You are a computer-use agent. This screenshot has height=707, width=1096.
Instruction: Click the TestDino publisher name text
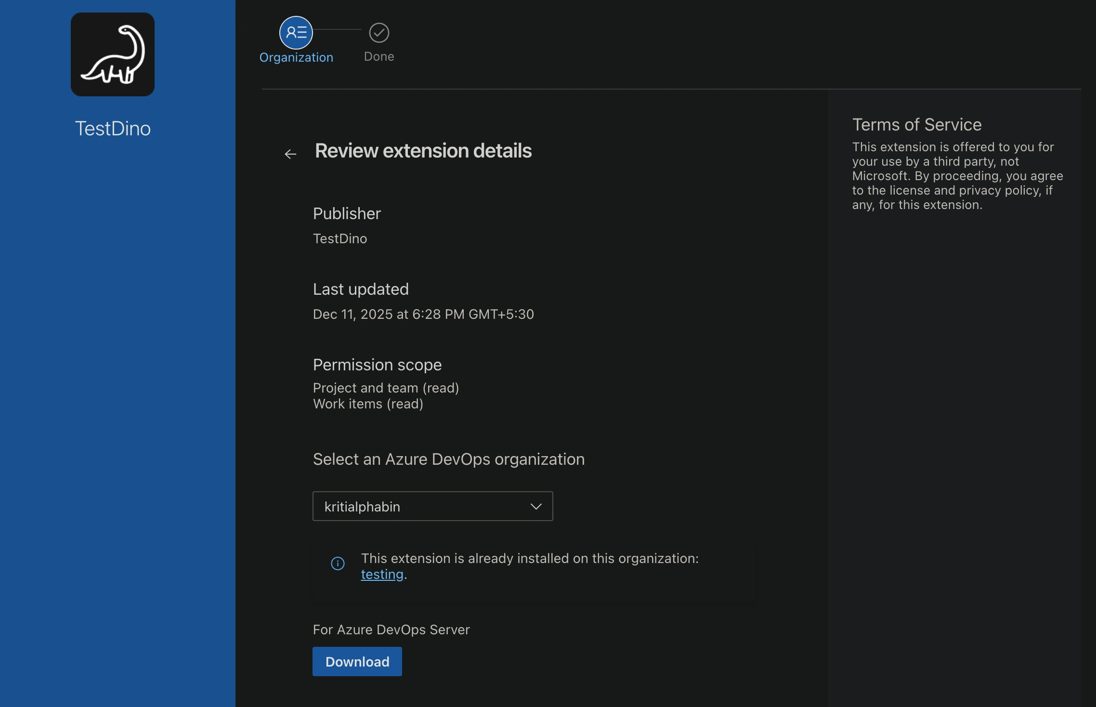tap(340, 238)
